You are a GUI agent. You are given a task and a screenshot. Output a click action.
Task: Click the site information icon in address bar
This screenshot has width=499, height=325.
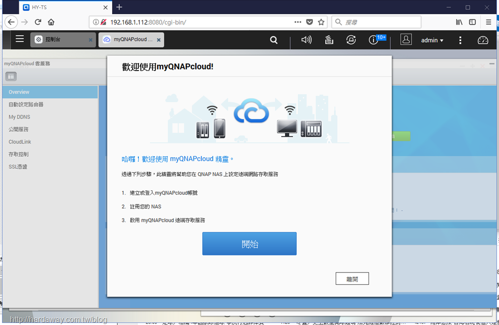pos(96,22)
